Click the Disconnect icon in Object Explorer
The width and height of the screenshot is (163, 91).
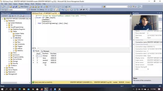click(x=12, y=16)
